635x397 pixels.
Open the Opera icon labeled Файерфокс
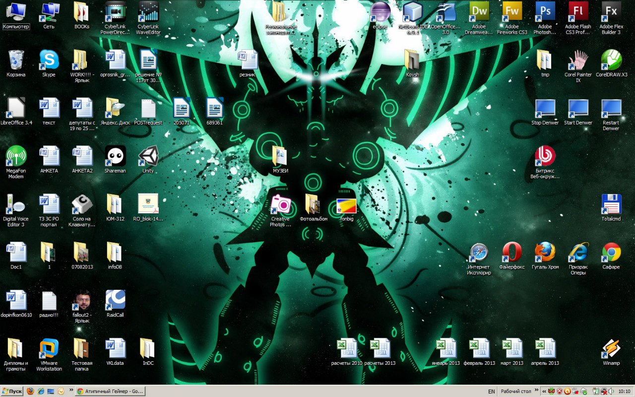click(512, 256)
